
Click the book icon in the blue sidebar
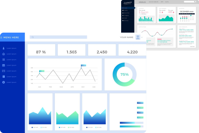[x=4, y=77]
